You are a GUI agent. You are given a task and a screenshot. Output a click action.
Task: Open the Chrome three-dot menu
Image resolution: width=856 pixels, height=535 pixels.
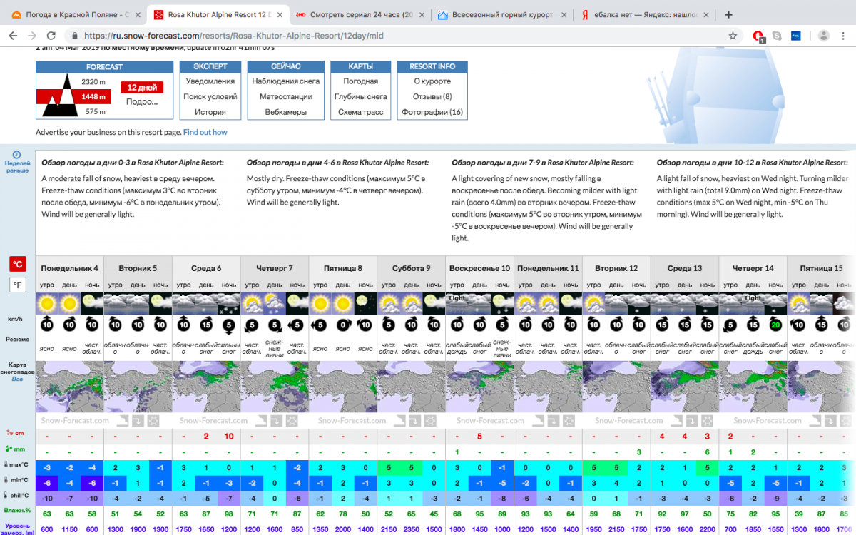coord(844,36)
